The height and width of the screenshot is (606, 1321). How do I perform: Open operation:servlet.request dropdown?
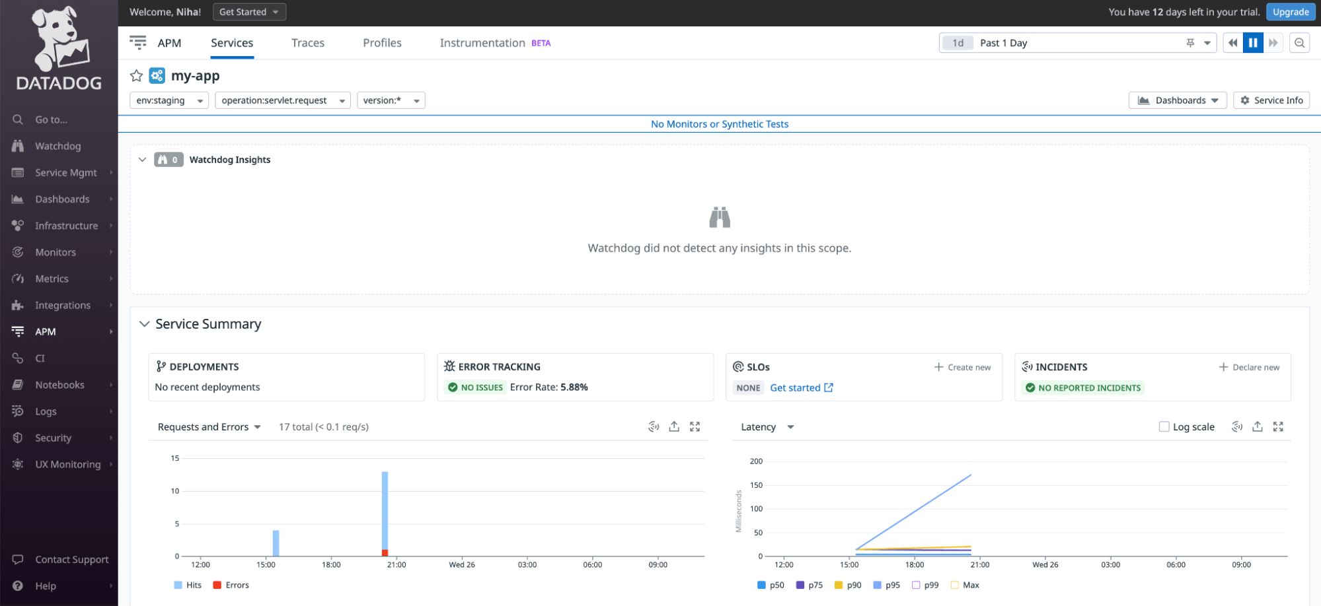(x=283, y=100)
